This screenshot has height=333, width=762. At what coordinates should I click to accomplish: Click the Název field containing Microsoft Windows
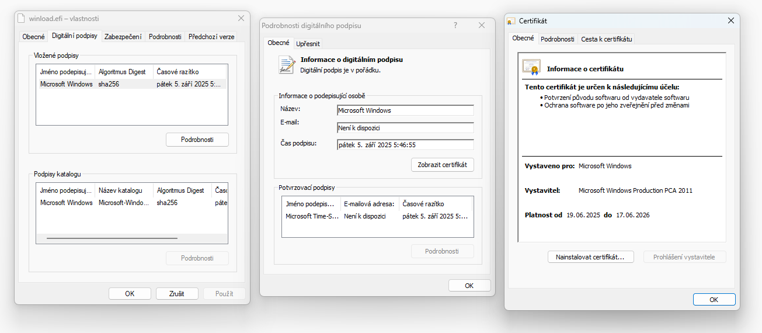[405, 110]
